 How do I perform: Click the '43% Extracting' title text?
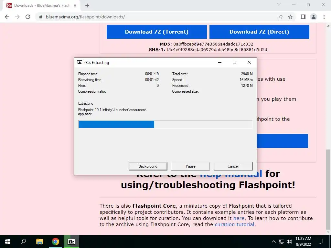coord(96,62)
